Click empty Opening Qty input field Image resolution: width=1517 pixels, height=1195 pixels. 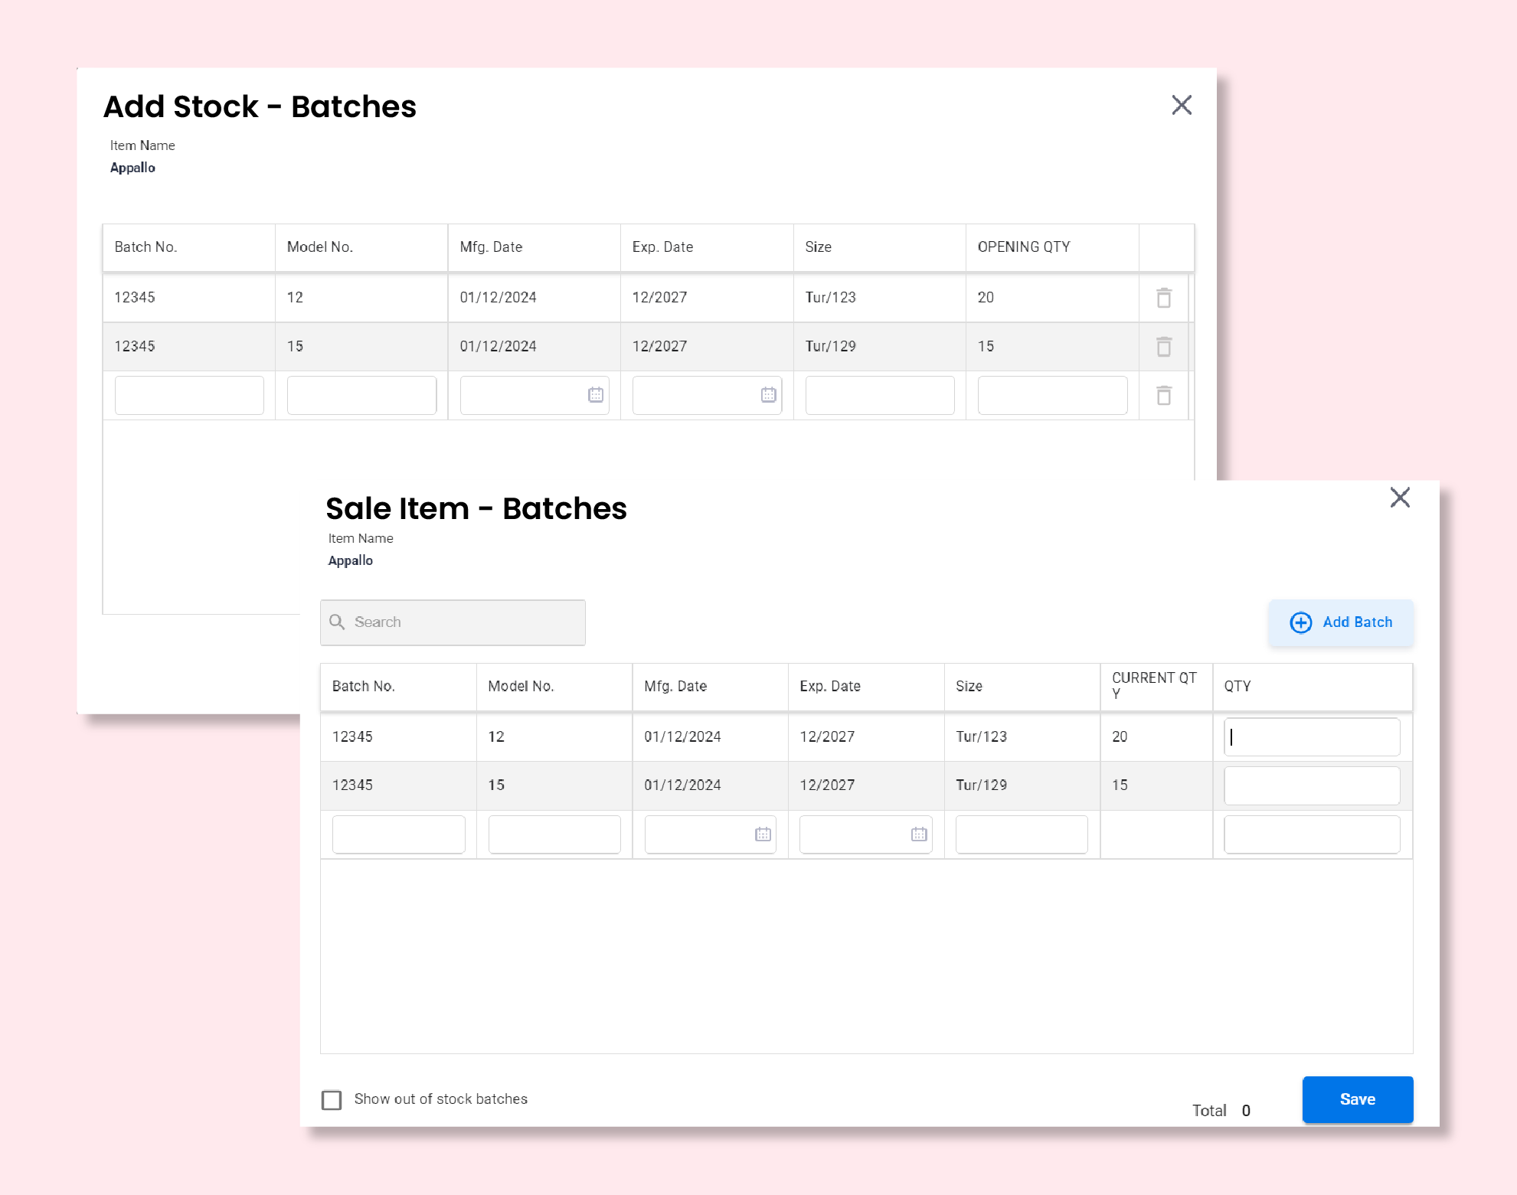(x=1051, y=395)
